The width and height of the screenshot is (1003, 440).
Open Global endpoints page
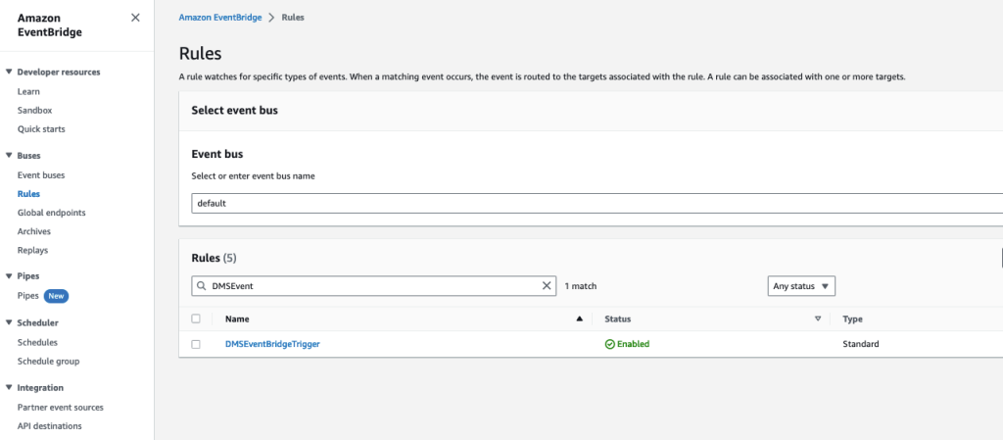(x=51, y=213)
